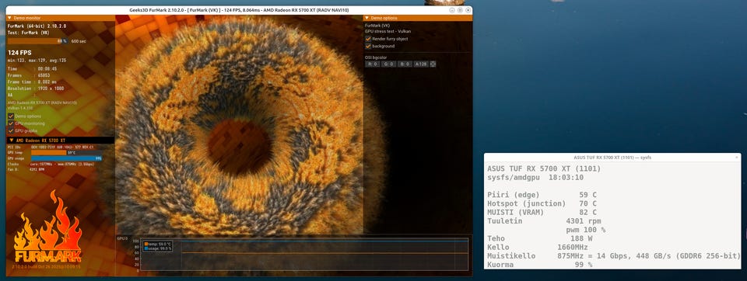The width and height of the screenshot is (747, 281).
Task: Click the 88 % test progress bar
Action: pos(38,41)
